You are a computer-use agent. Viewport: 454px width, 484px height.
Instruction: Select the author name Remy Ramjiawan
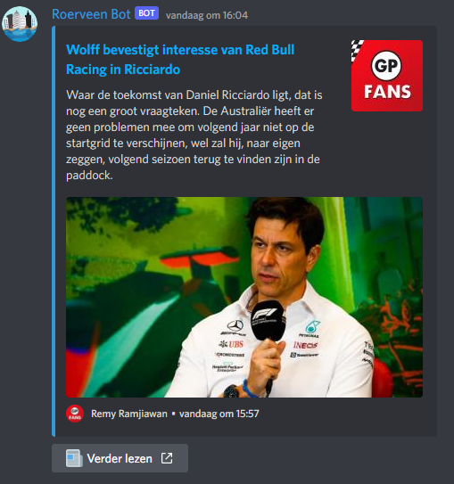click(x=129, y=414)
